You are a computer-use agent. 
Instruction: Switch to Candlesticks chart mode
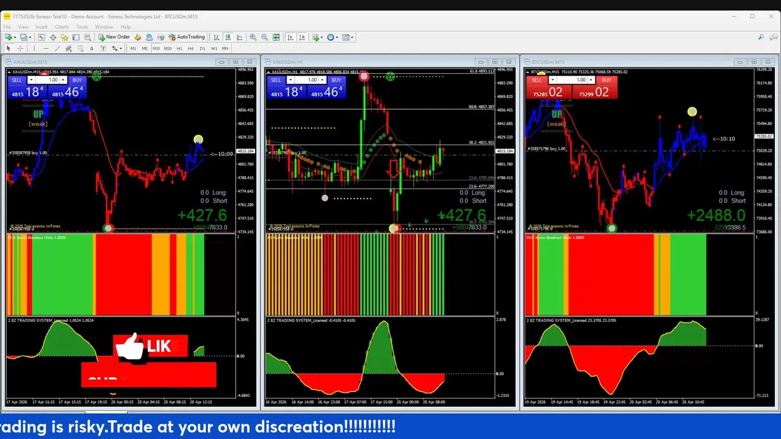click(228, 37)
